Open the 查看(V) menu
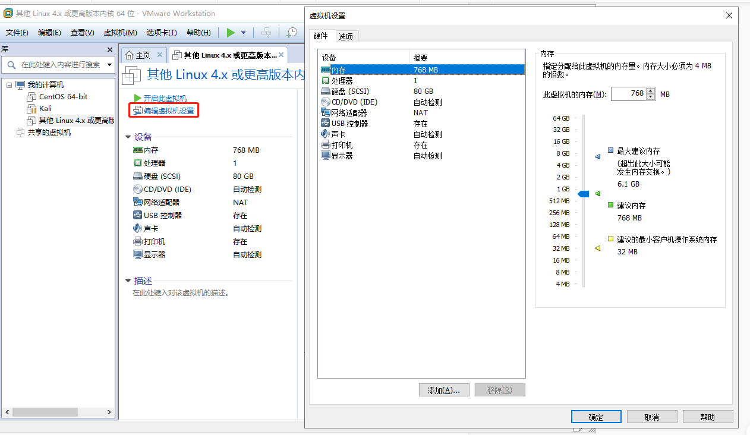 click(x=82, y=33)
